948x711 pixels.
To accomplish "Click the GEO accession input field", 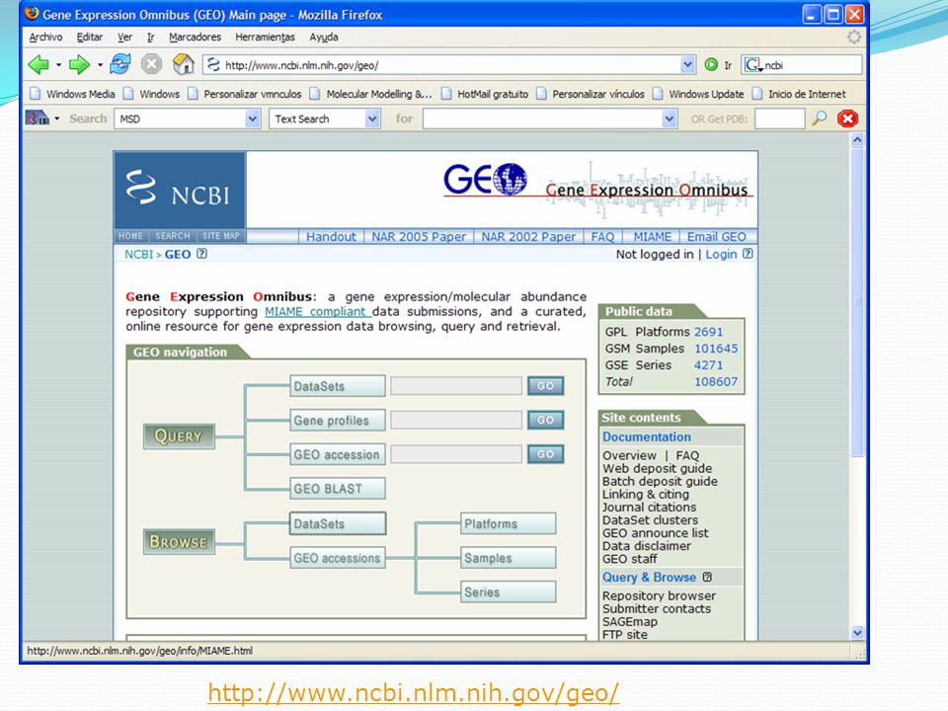I will coord(456,454).
